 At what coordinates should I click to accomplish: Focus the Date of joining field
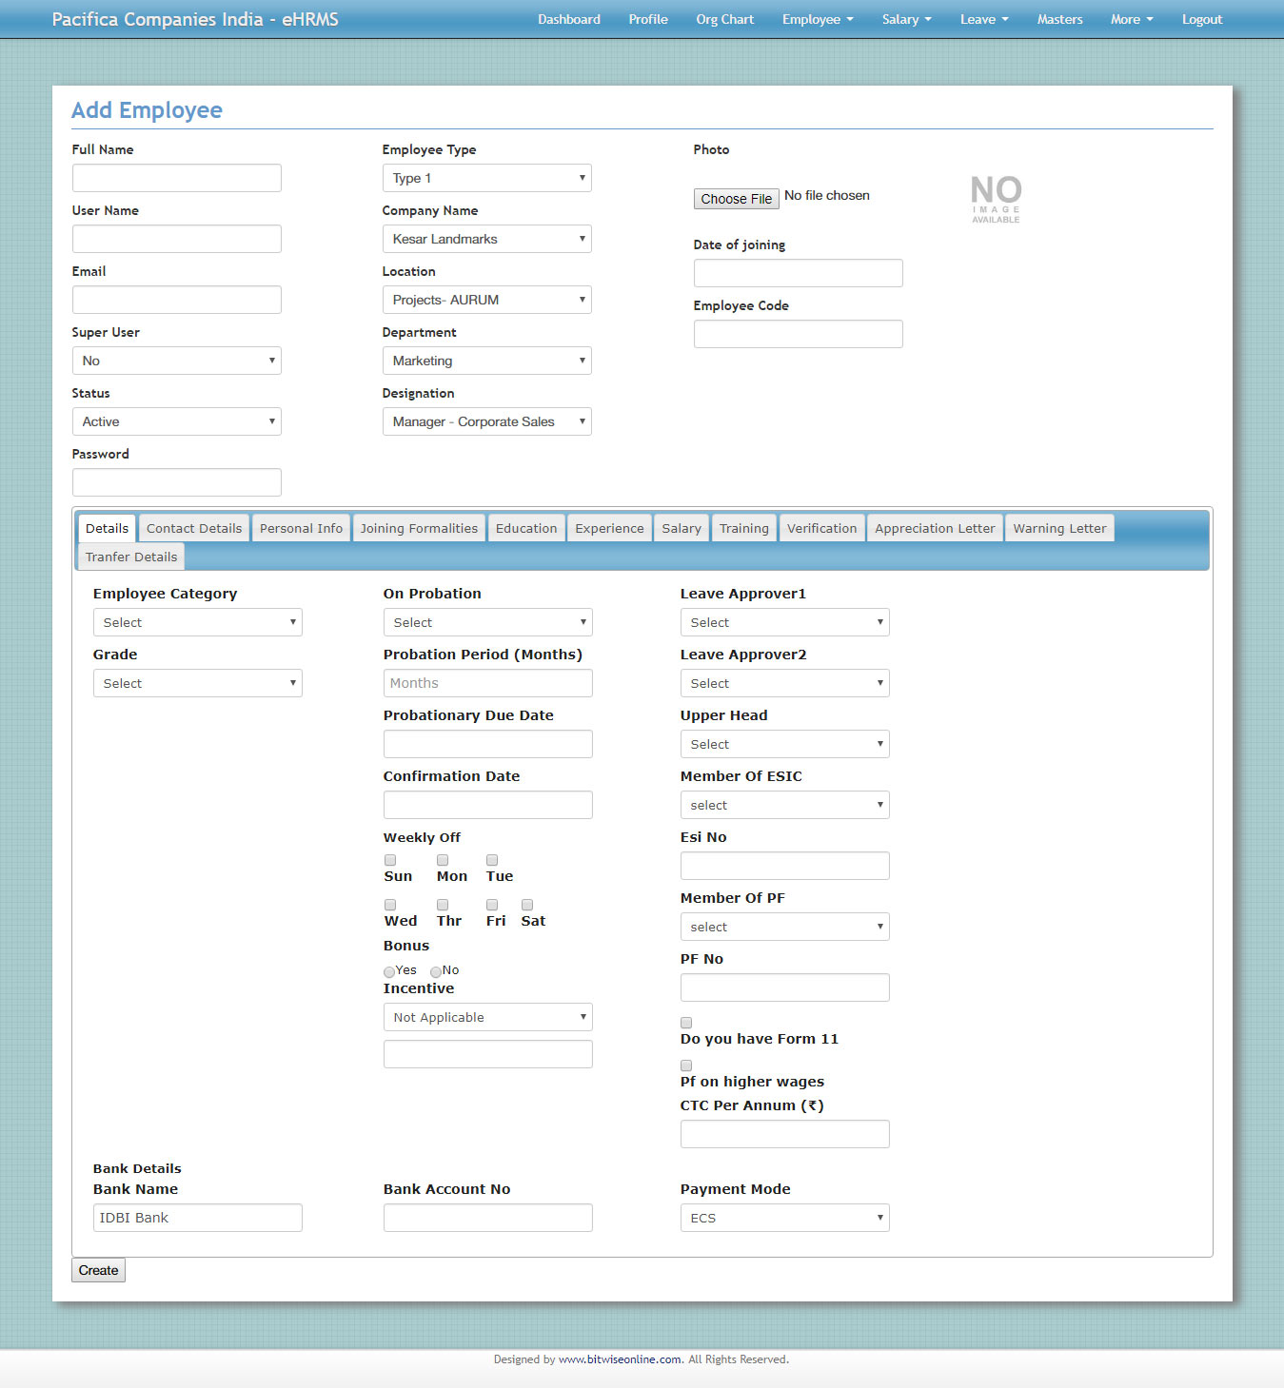click(x=798, y=273)
